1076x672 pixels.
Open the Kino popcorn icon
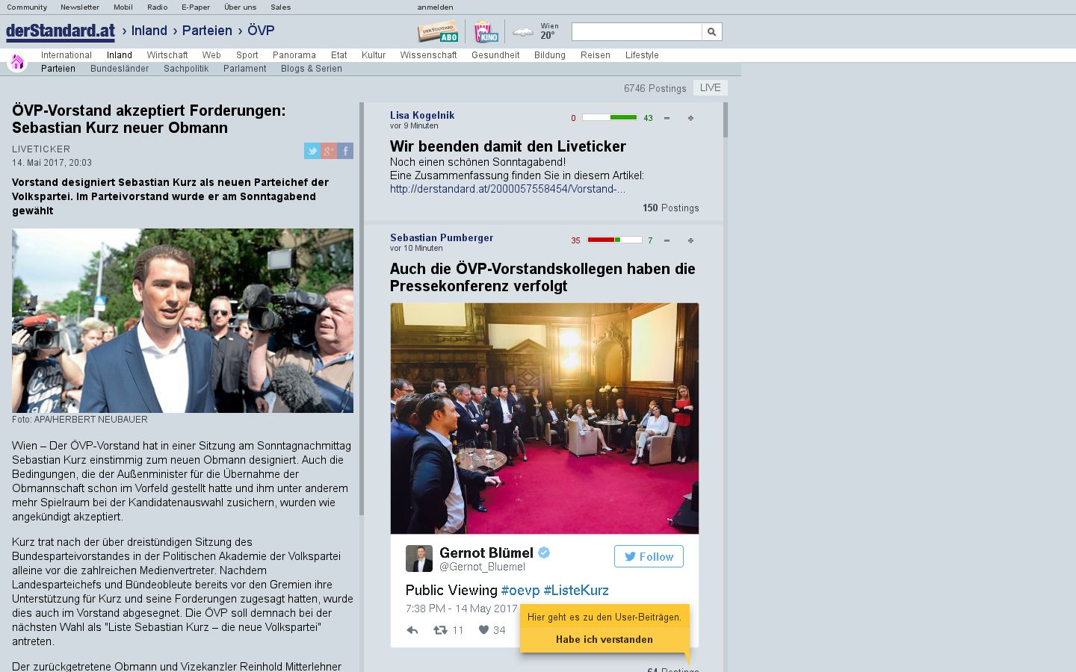(x=486, y=32)
